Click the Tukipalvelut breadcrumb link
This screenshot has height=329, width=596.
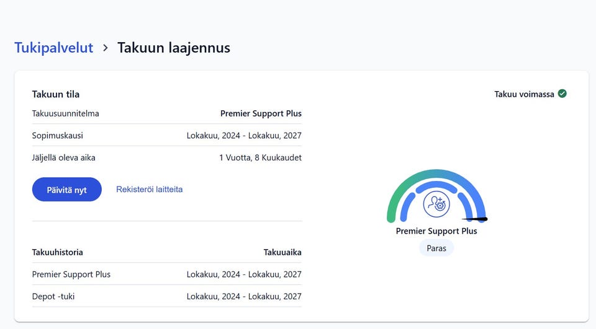click(x=53, y=48)
